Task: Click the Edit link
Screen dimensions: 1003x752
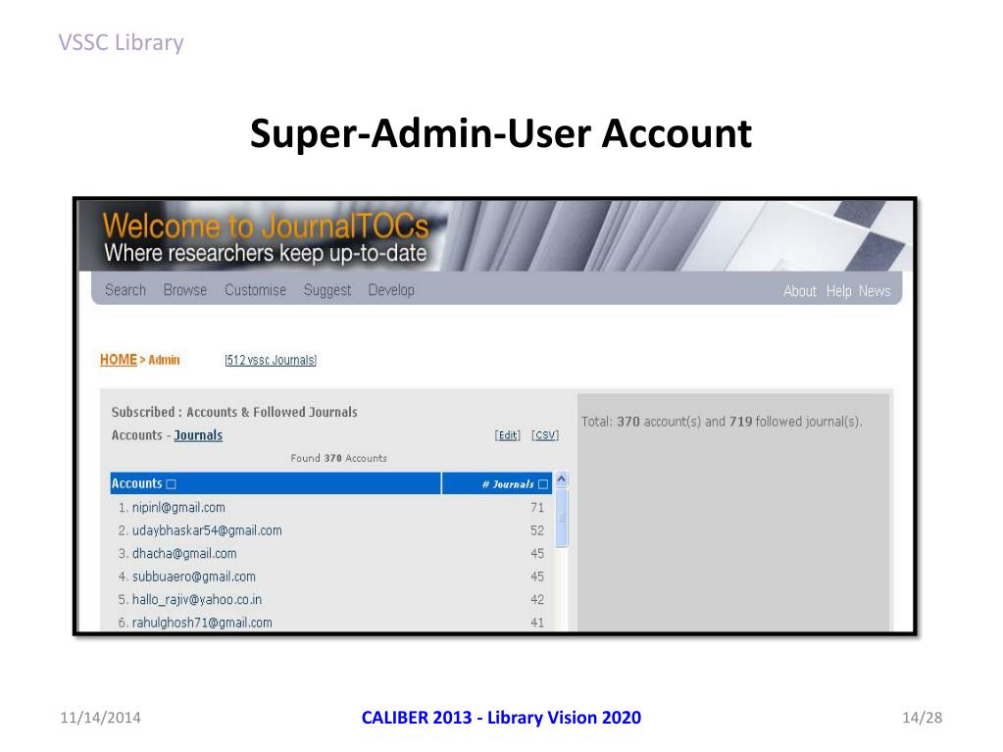Action: [x=507, y=435]
